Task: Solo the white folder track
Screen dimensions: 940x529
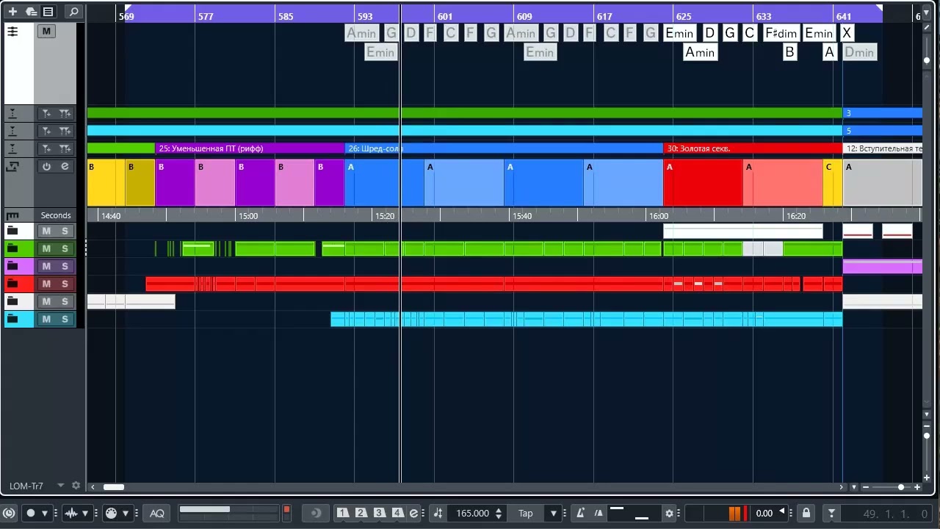Action: point(65,231)
